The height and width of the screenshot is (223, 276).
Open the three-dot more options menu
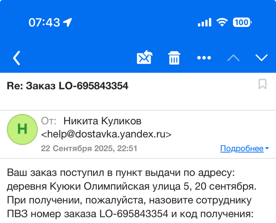pyautogui.click(x=204, y=58)
